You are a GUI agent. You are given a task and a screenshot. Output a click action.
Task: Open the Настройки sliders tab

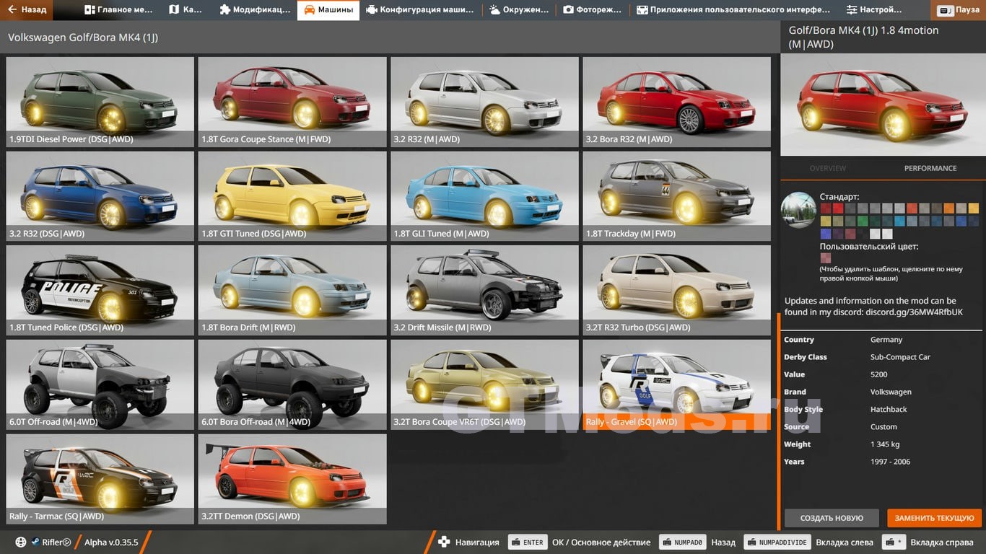874,10
